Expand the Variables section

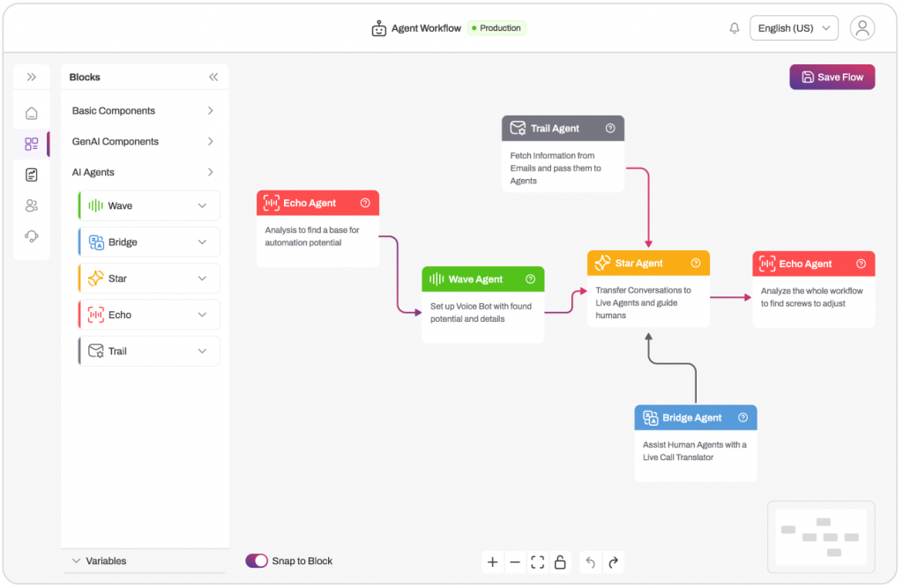tap(76, 561)
